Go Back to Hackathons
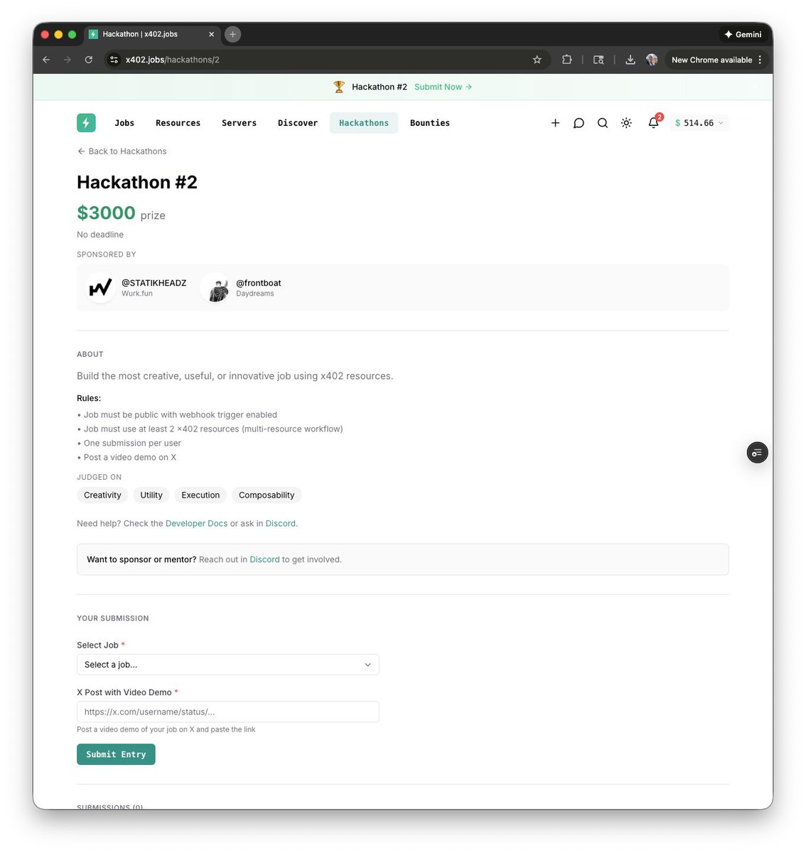Screen dimensions: 806x853 (122, 151)
